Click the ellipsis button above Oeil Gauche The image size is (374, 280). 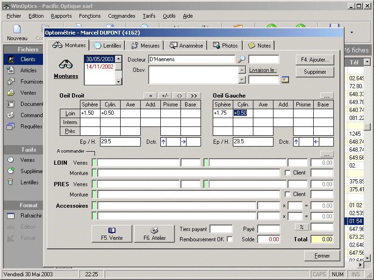tap(326, 95)
